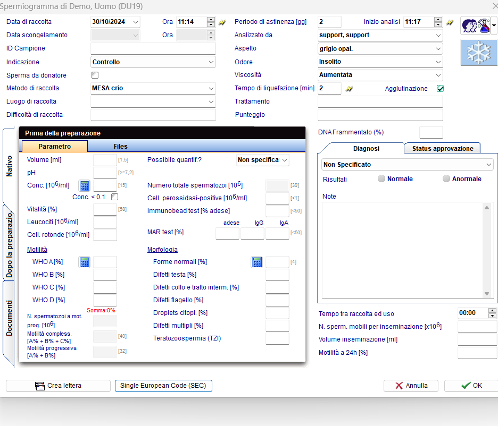Image resolution: width=498 pixels, height=426 pixels.
Task: Click the Leucociti input field
Action: [x=105, y=222]
